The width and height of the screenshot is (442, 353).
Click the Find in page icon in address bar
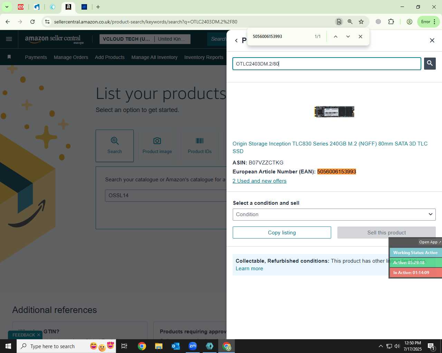(339, 22)
